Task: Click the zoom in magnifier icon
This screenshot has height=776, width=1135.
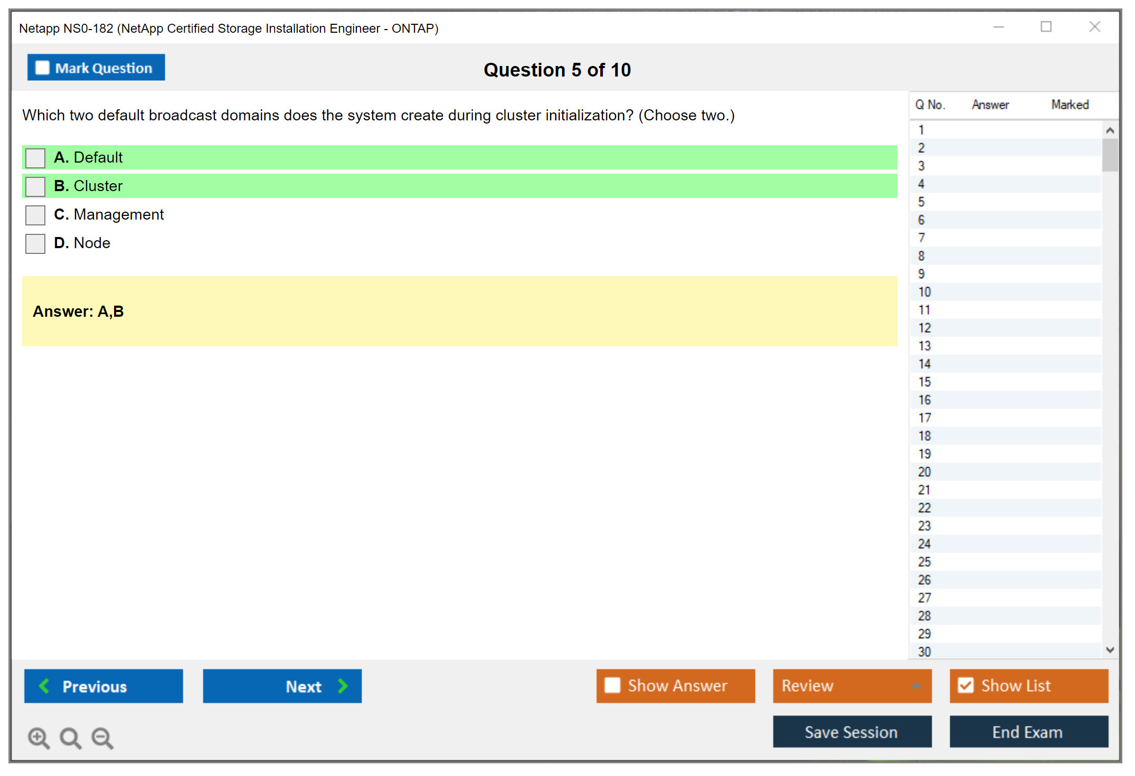Action: pos(38,737)
